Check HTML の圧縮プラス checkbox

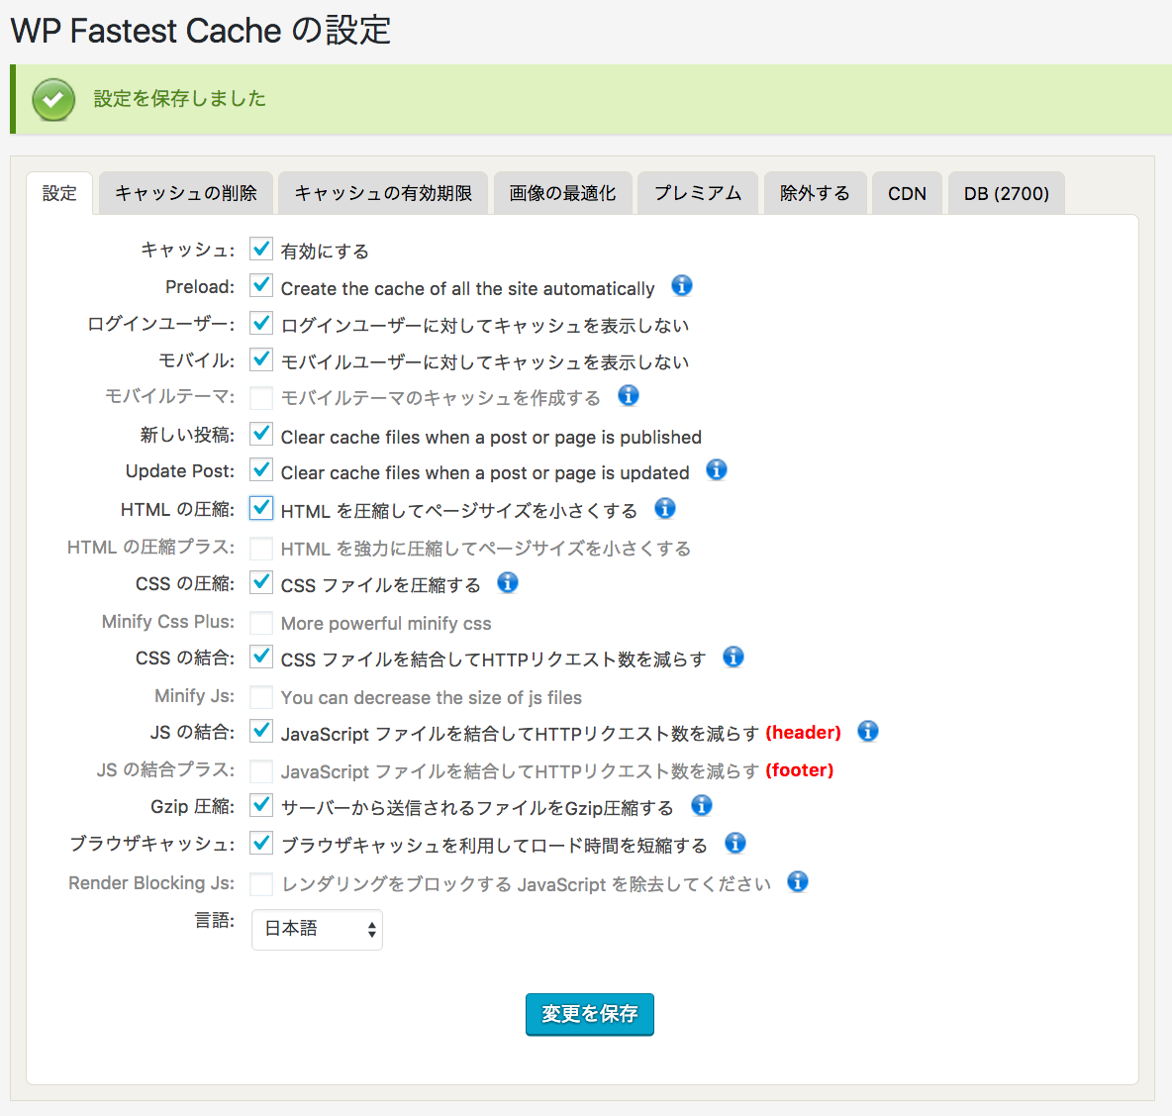261,548
